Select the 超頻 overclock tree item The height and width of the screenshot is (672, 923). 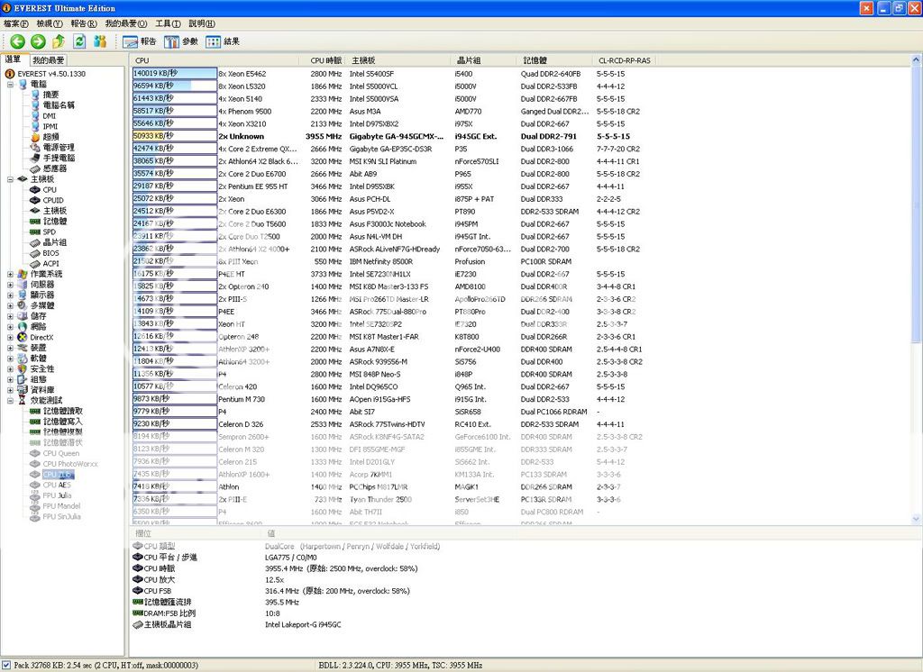50,137
